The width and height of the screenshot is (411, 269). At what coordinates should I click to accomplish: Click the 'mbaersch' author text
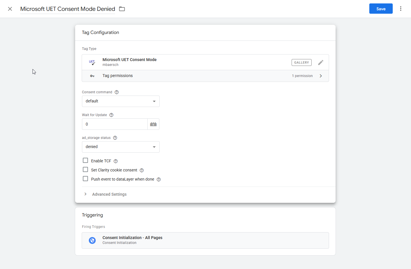pos(111,65)
